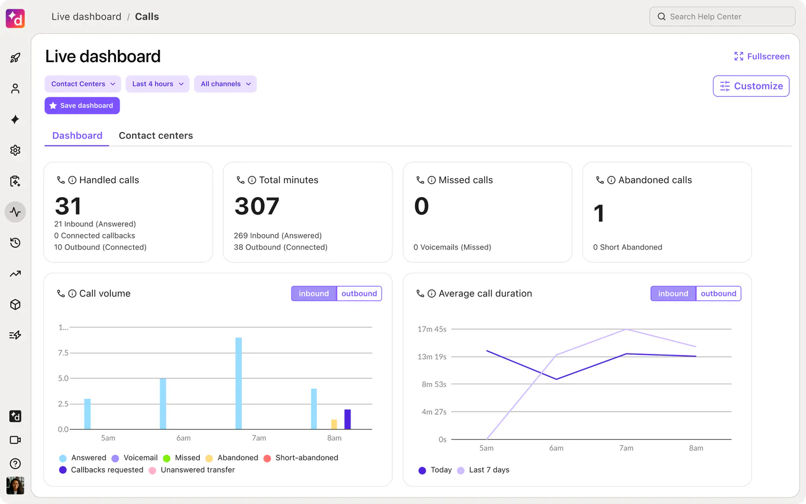Click info icon beside Abandoned calls
Screen dimensions: 806x504
click(x=611, y=180)
